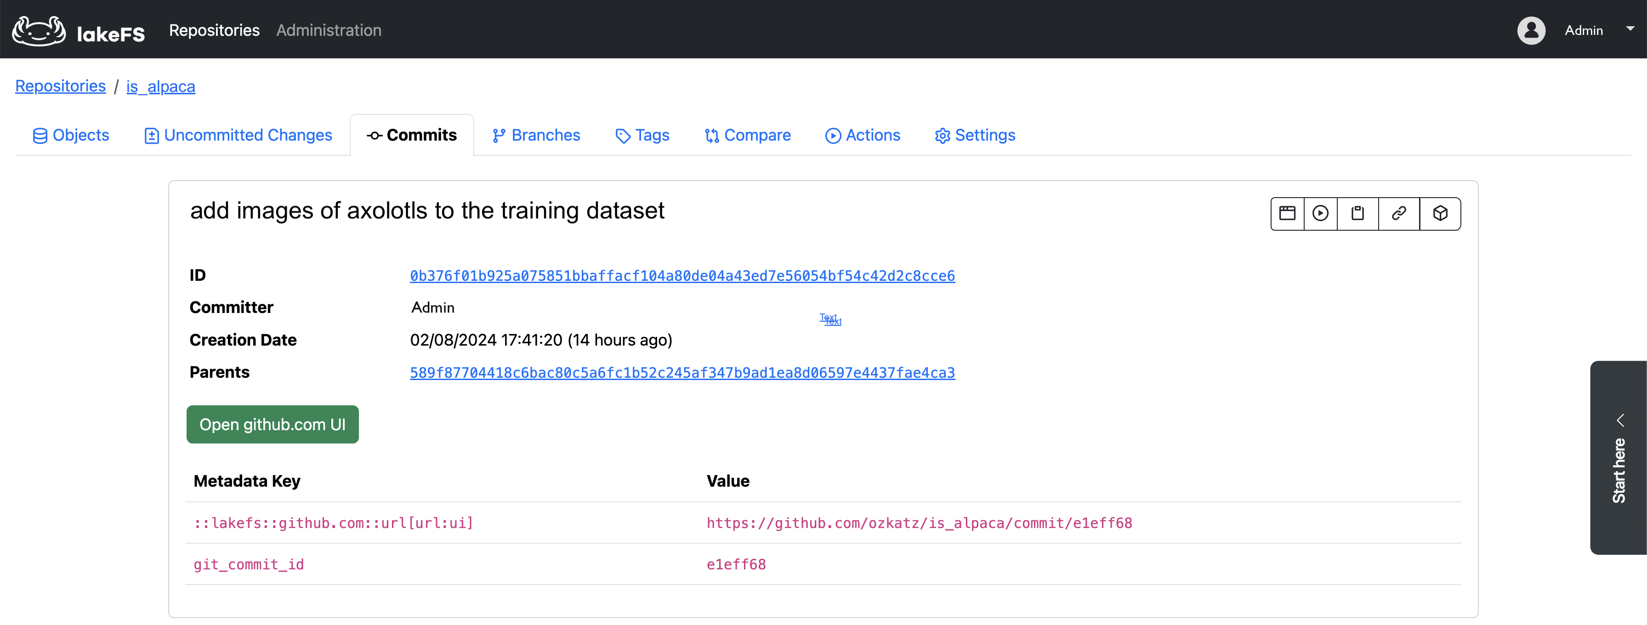Click the Uncommitted Changes tab

tap(236, 135)
